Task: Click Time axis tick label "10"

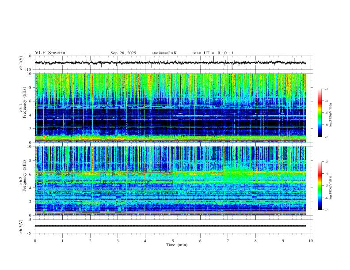Action: point(311,241)
